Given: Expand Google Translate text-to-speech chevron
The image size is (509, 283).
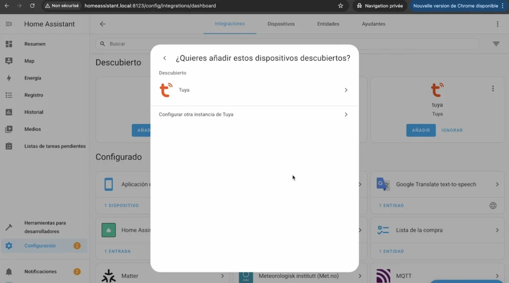Looking at the screenshot, I should point(497,184).
